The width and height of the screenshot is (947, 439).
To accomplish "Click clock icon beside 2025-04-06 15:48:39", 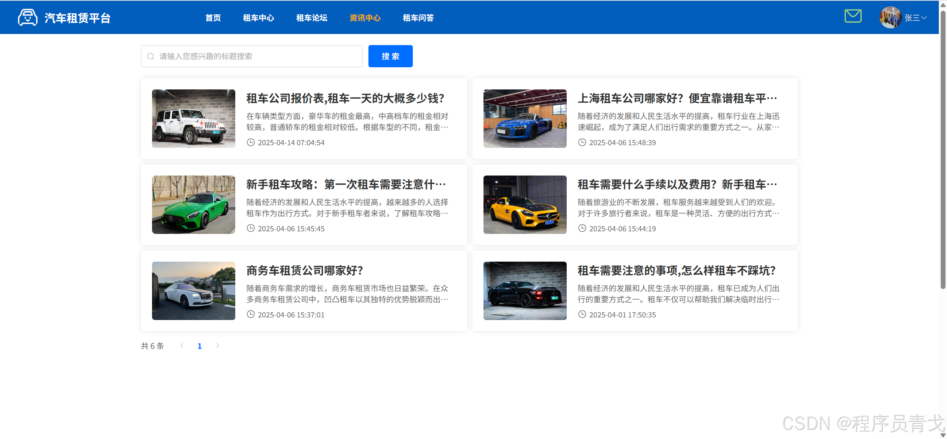I will coord(582,142).
